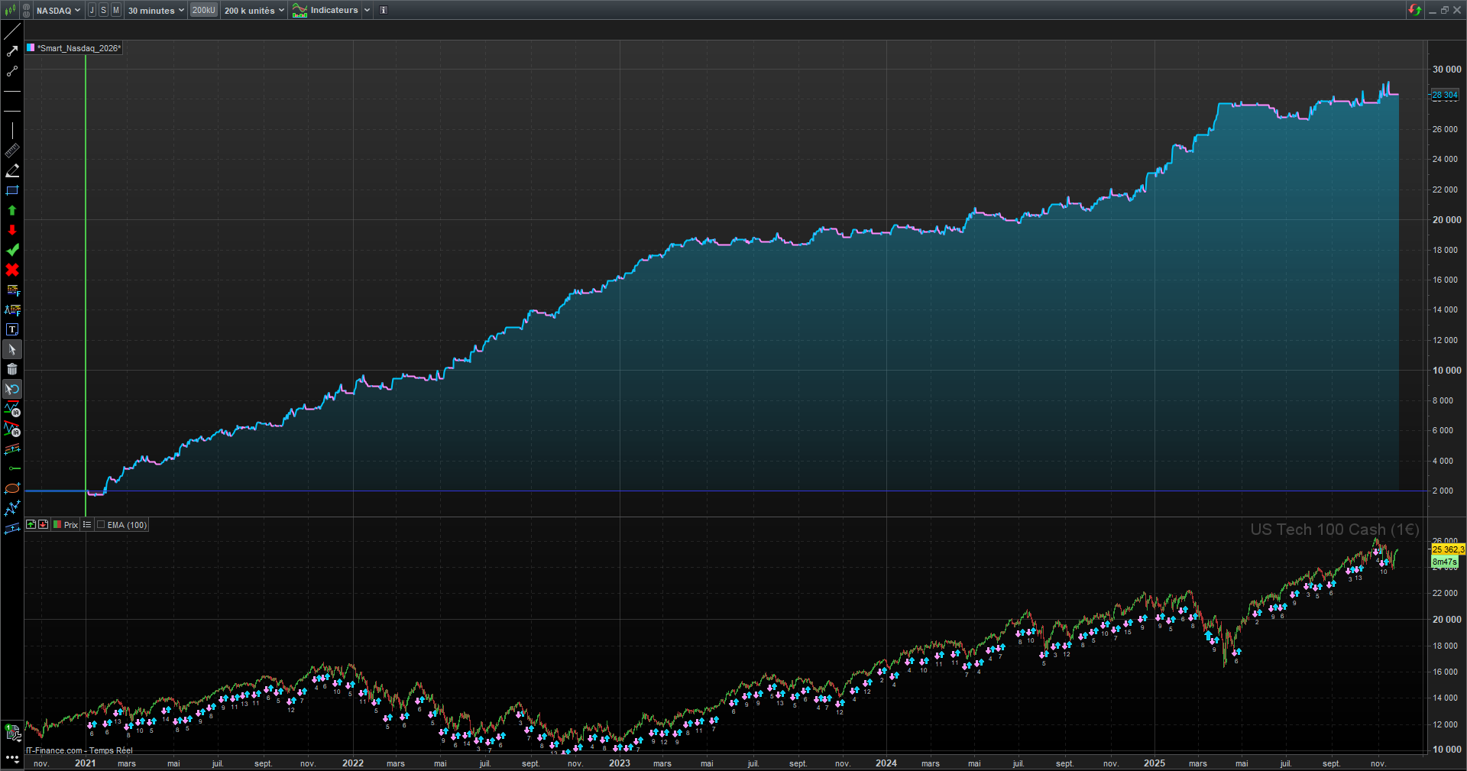
Task: Expand the 200 k unités dropdown
Action: (254, 11)
